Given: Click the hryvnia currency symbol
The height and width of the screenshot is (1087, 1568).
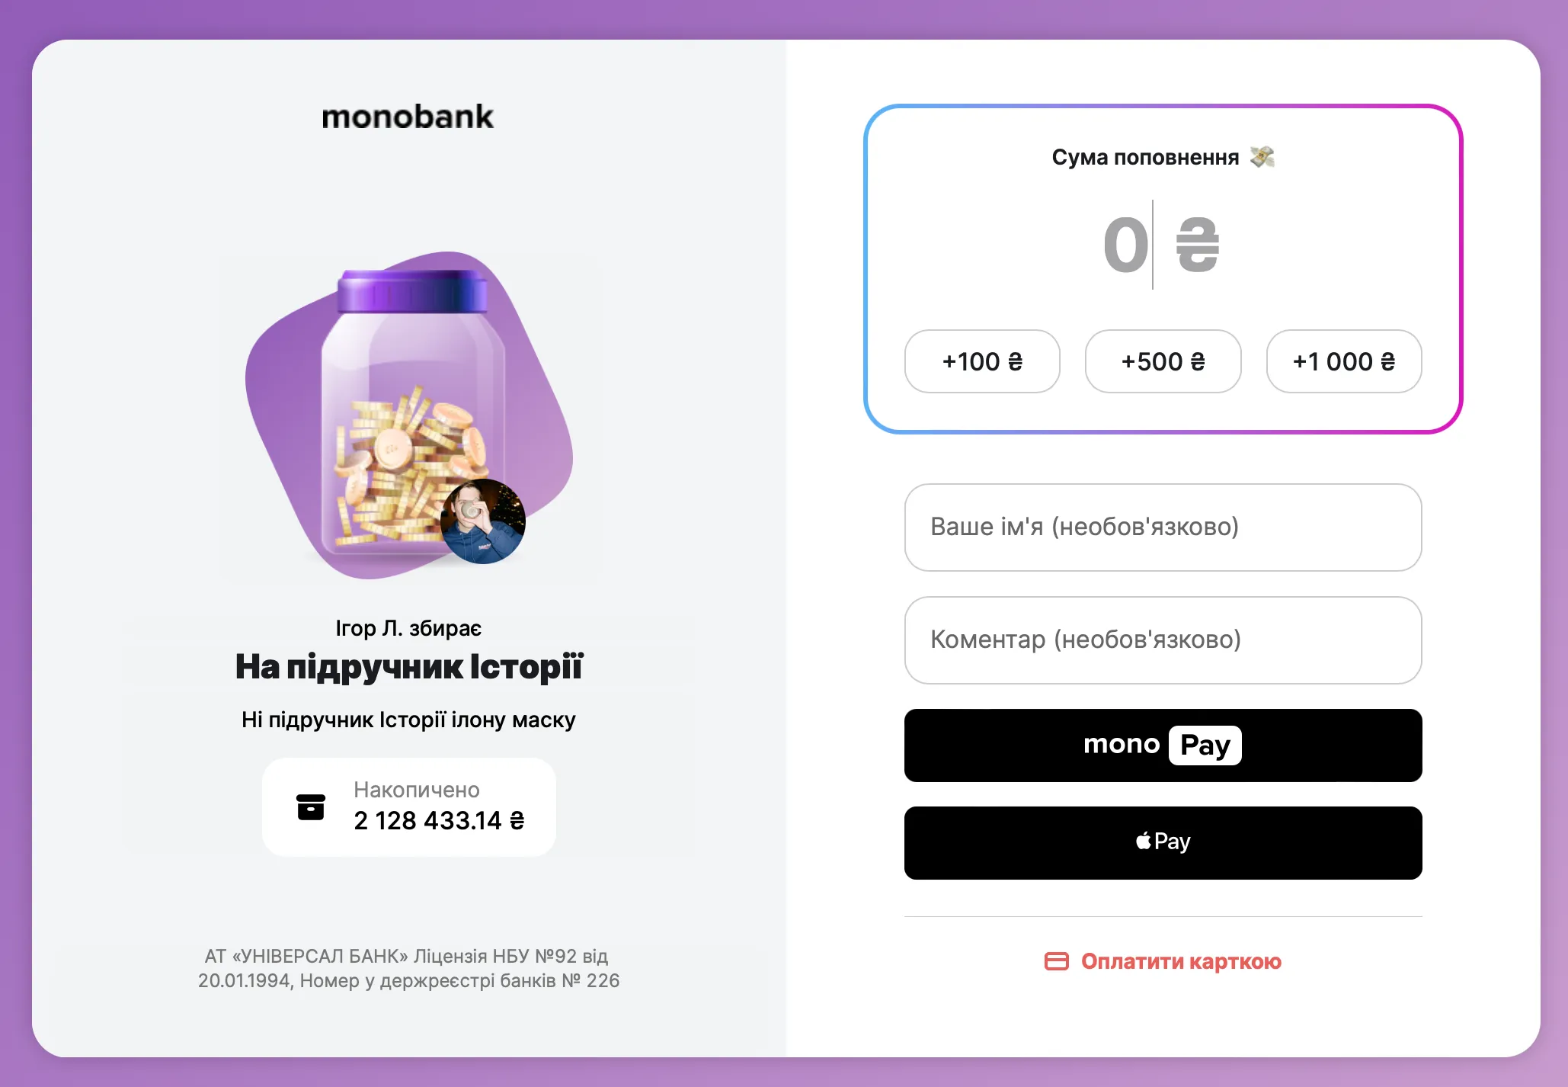Looking at the screenshot, I should point(1197,245).
